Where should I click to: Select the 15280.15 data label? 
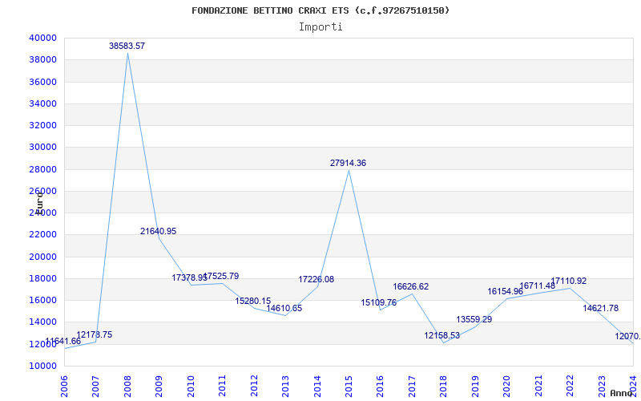252,302
